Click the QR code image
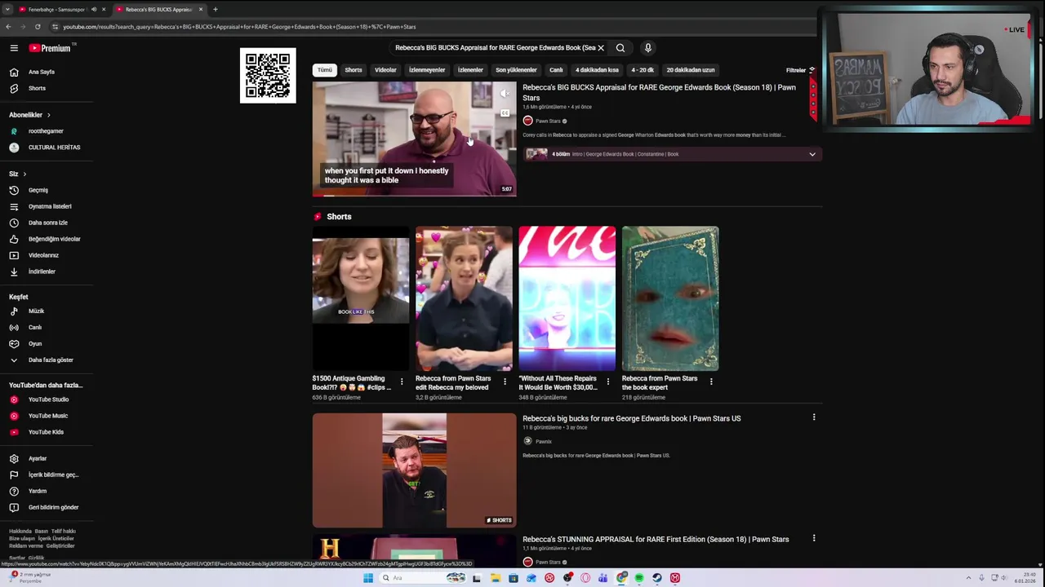This screenshot has height=587, width=1045. click(268, 76)
